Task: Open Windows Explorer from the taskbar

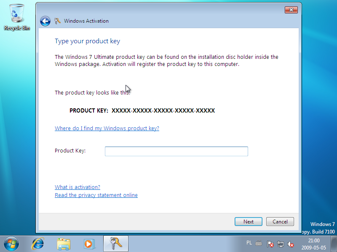Action: pos(64,244)
